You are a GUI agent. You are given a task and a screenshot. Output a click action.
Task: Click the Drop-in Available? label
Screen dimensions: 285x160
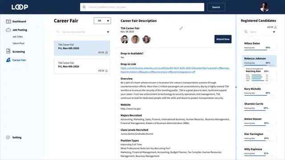(132, 53)
